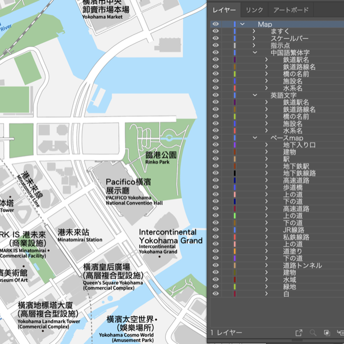
Task: Select the 水域 sublayer name
Action: pyautogui.click(x=289, y=280)
